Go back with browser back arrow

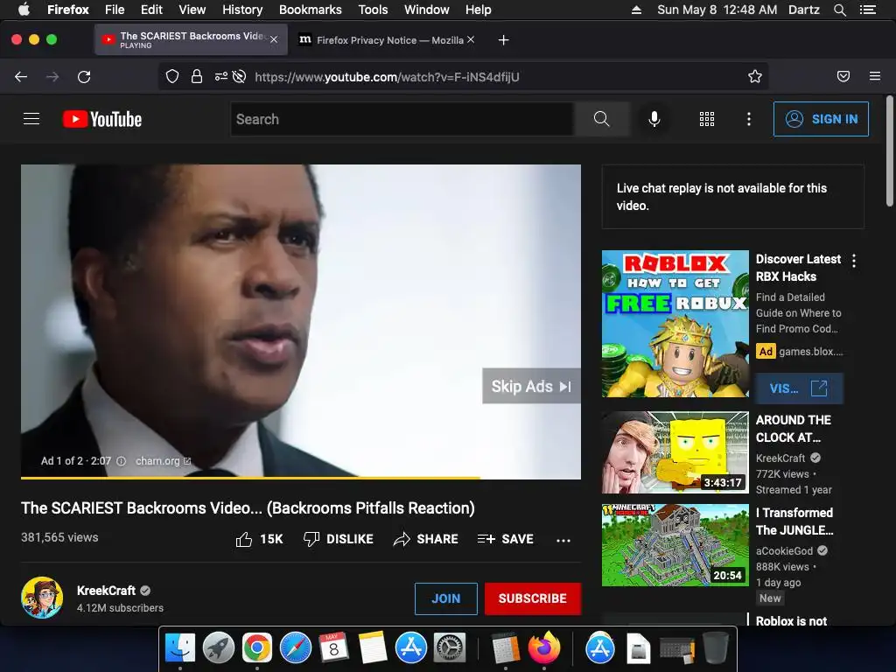click(21, 77)
